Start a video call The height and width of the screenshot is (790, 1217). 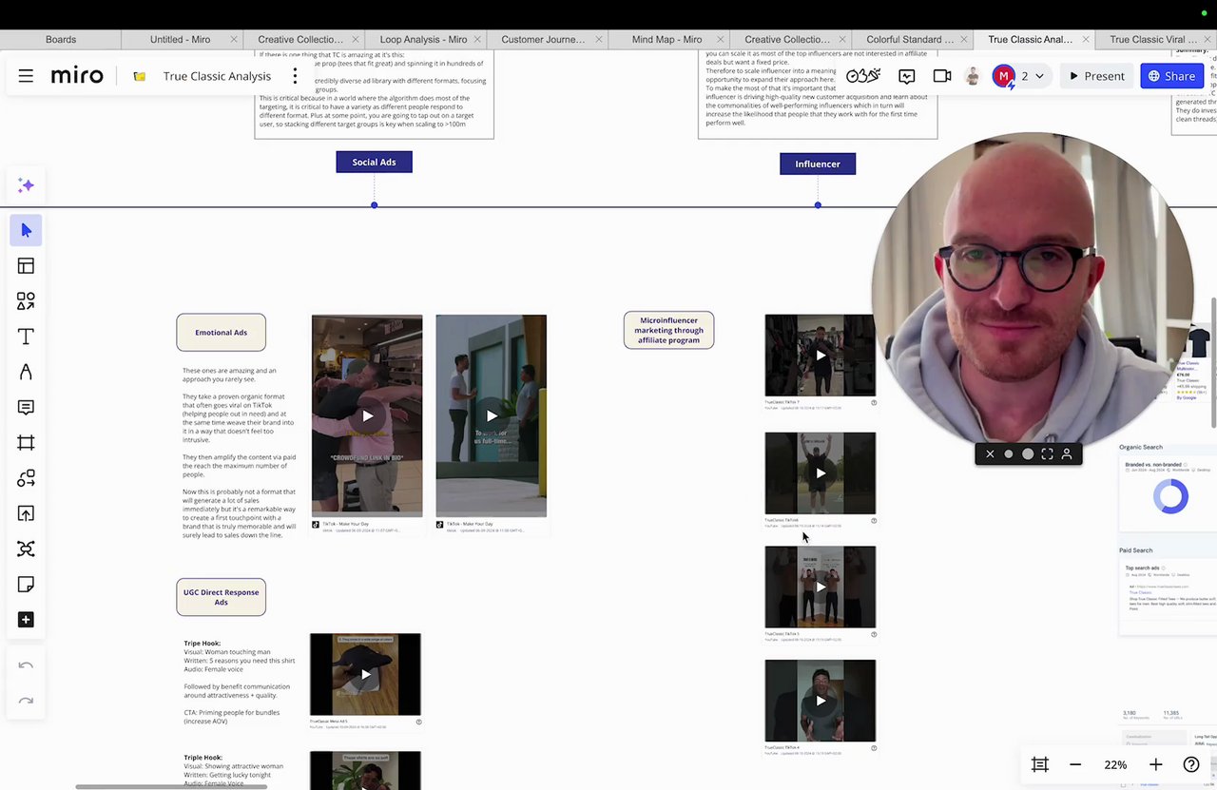[x=942, y=76]
